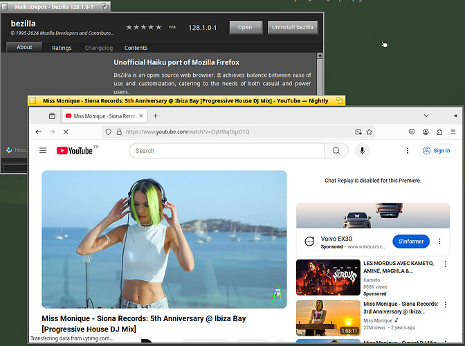Show the Contents tab in HaikuDepot
Screen dimensions: 465x346
(136, 48)
